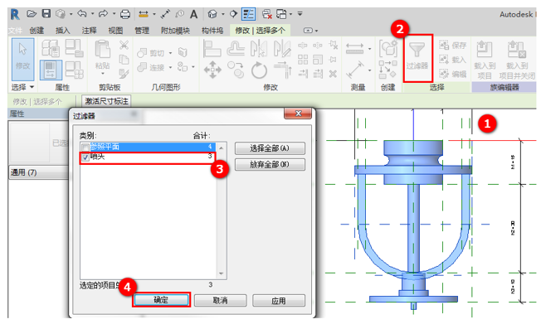Click the 取消 cancel button

220,300
